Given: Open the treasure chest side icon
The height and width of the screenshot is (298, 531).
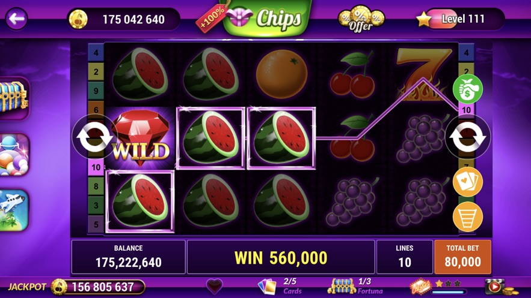Looking at the screenshot, I should (x=14, y=98).
